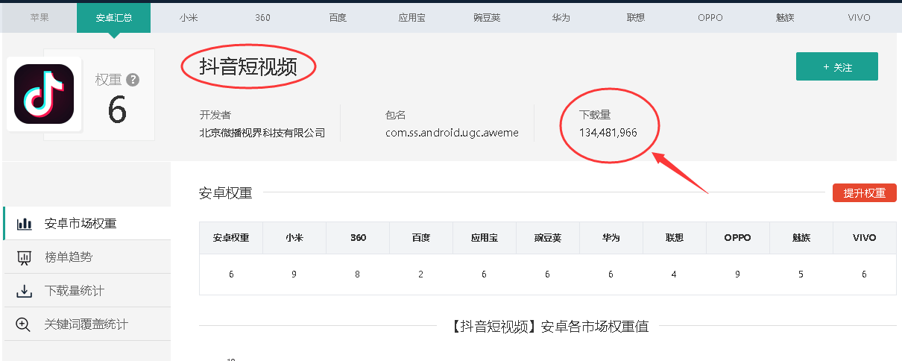Click the 豌豆荚 table column header

tap(548, 238)
